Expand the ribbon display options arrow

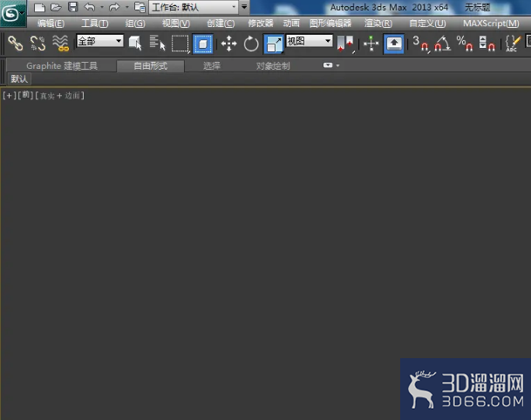[337, 65]
